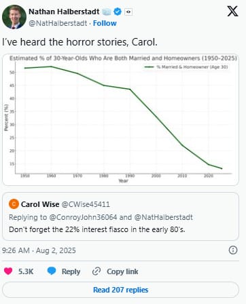Click the affiliate badge next to checkmark
Viewport: 246px width, 304px height.
click(x=128, y=12)
